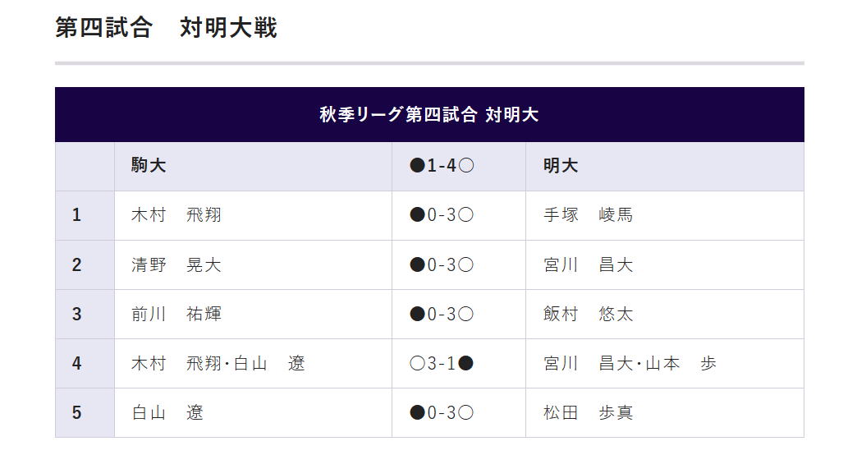
Task: Click player name 手塚 崚馬
Action: pyautogui.click(x=588, y=215)
